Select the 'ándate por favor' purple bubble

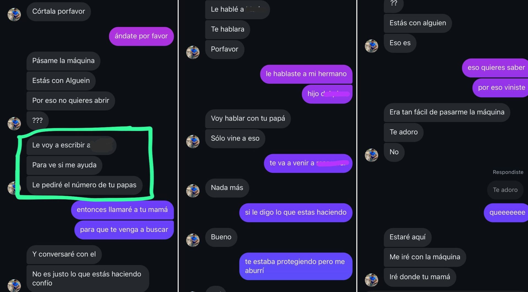141,36
